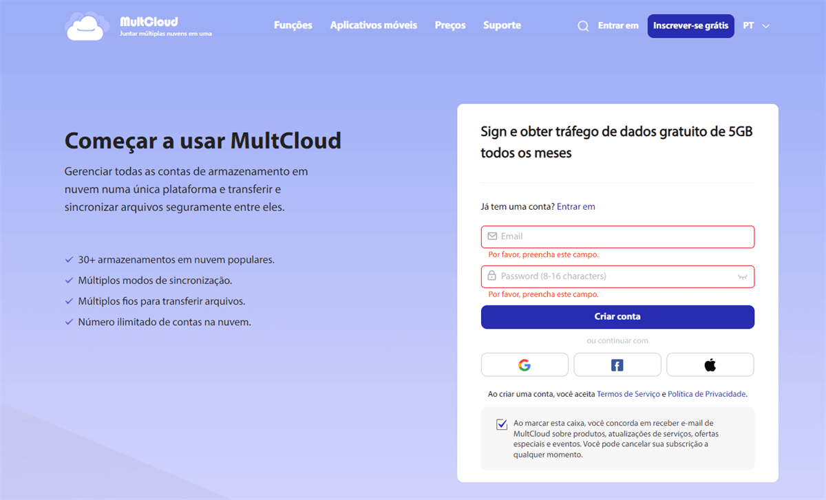
Task: Uncheck the MultCloud email subscription checkbox
Action: click(x=502, y=424)
